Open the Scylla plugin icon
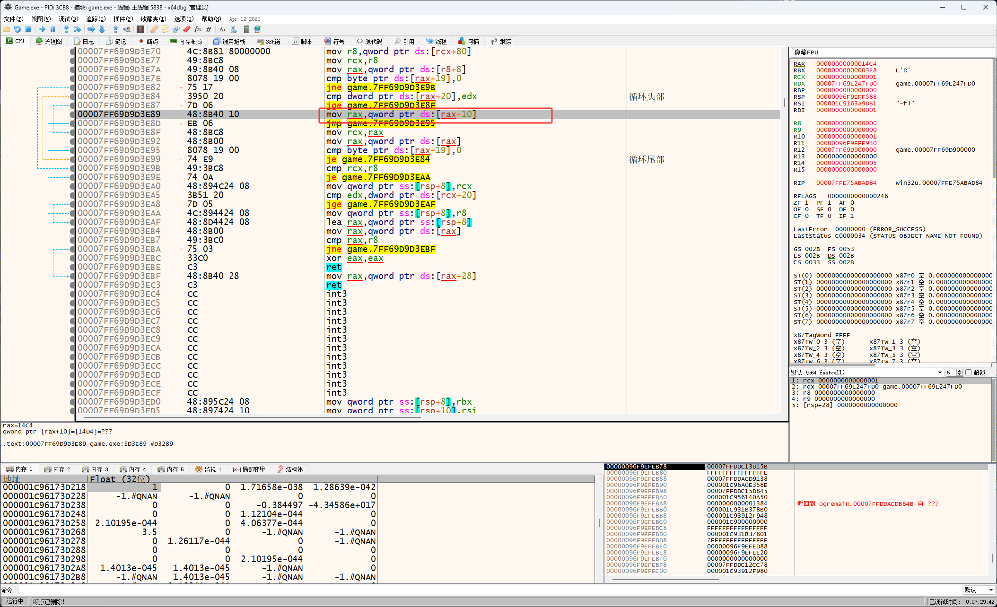The height and width of the screenshot is (607, 997). [x=140, y=29]
